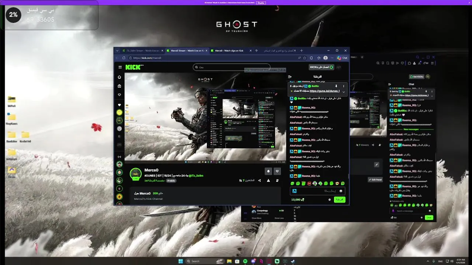Click the 10,080 channel points counter
This screenshot has height=265, width=472.
point(297,199)
